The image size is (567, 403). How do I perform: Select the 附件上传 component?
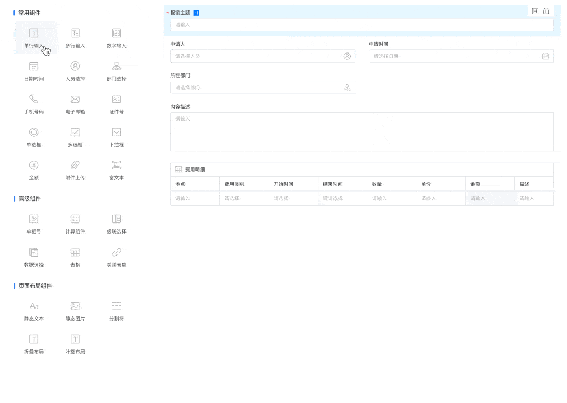click(75, 170)
